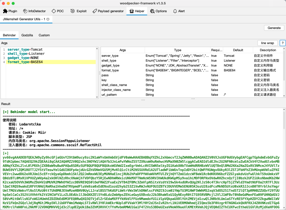286x210 pixels.
Task: Click the Behinder model start line in Result
Action: (x=29, y=112)
